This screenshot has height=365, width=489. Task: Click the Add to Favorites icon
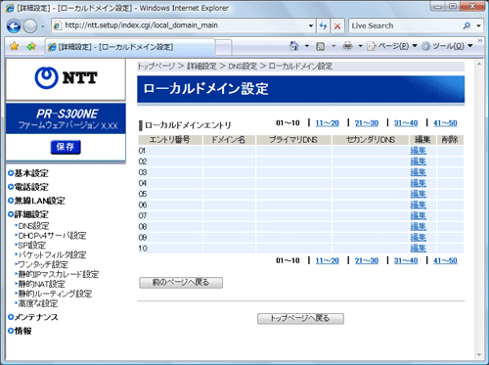pos(31,46)
